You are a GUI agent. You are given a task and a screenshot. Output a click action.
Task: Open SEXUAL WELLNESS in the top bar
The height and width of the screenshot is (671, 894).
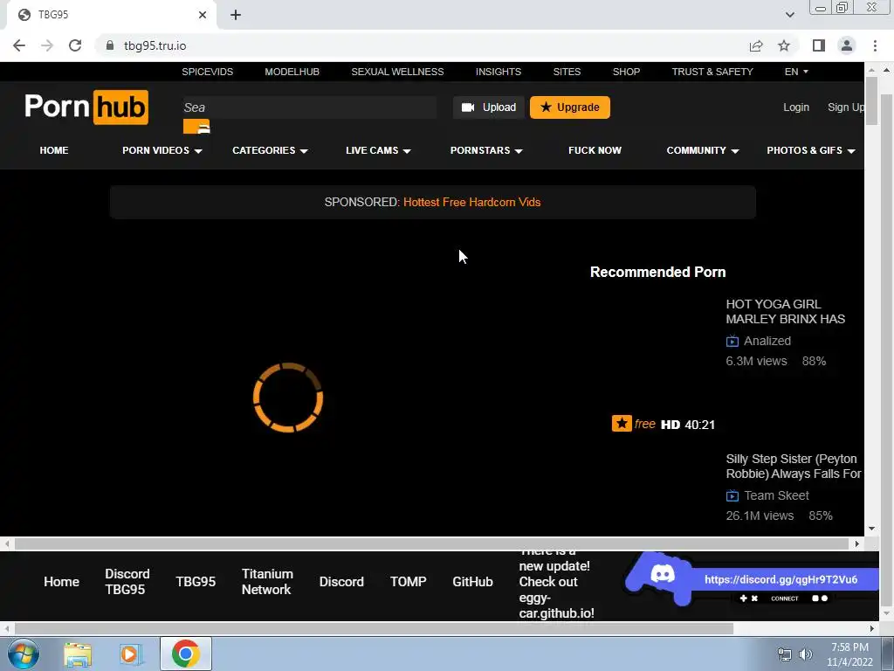tap(397, 72)
